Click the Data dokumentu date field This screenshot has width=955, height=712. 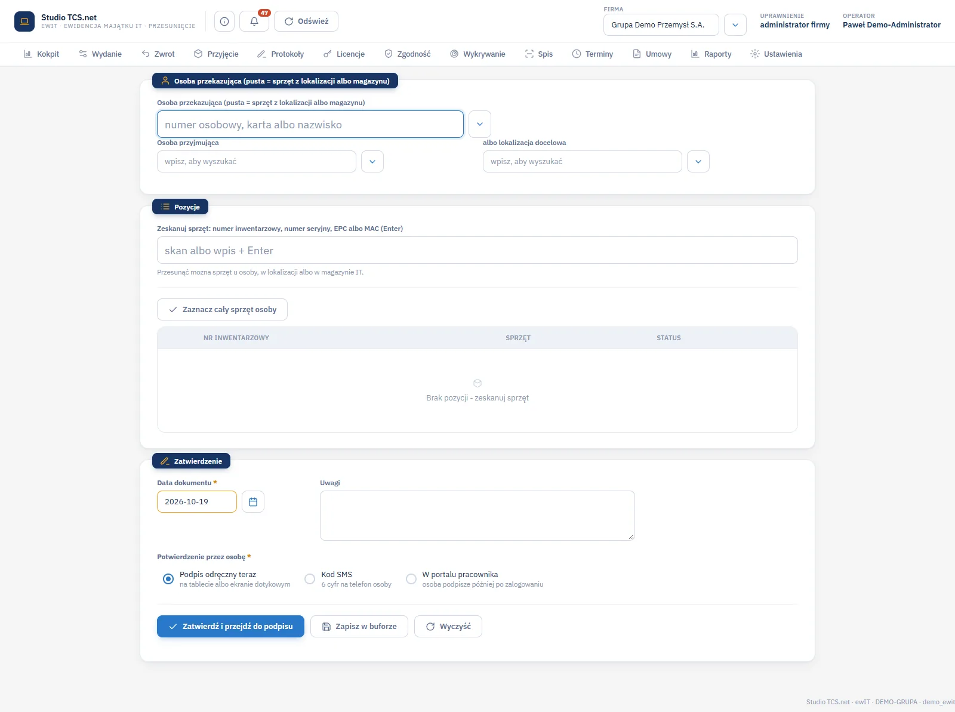pyautogui.click(x=197, y=502)
